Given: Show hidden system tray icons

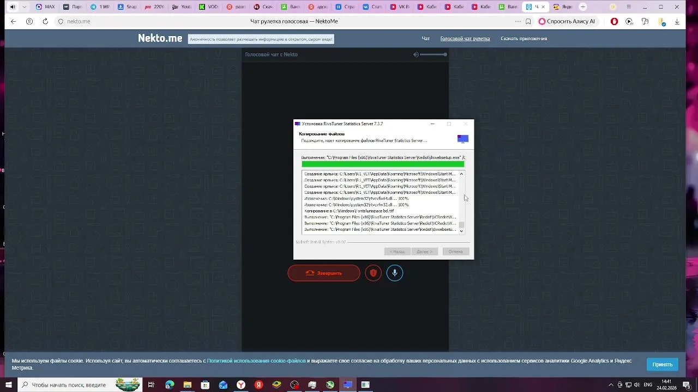Looking at the screenshot, I should (x=611, y=385).
